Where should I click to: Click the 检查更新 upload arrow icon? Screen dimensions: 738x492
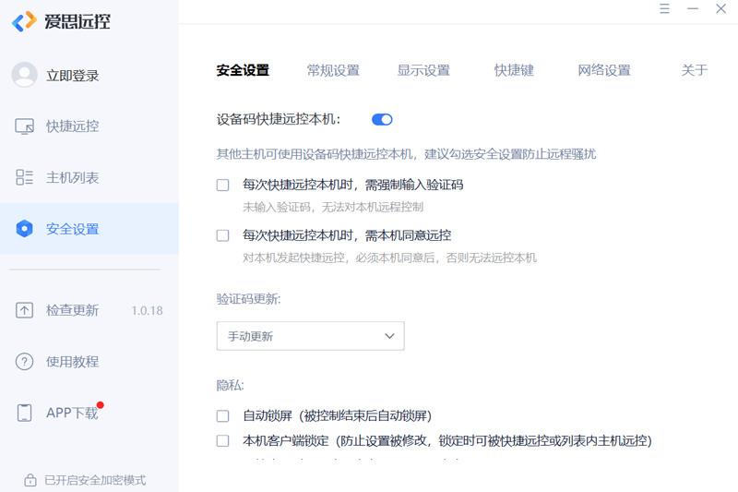click(x=25, y=310)
